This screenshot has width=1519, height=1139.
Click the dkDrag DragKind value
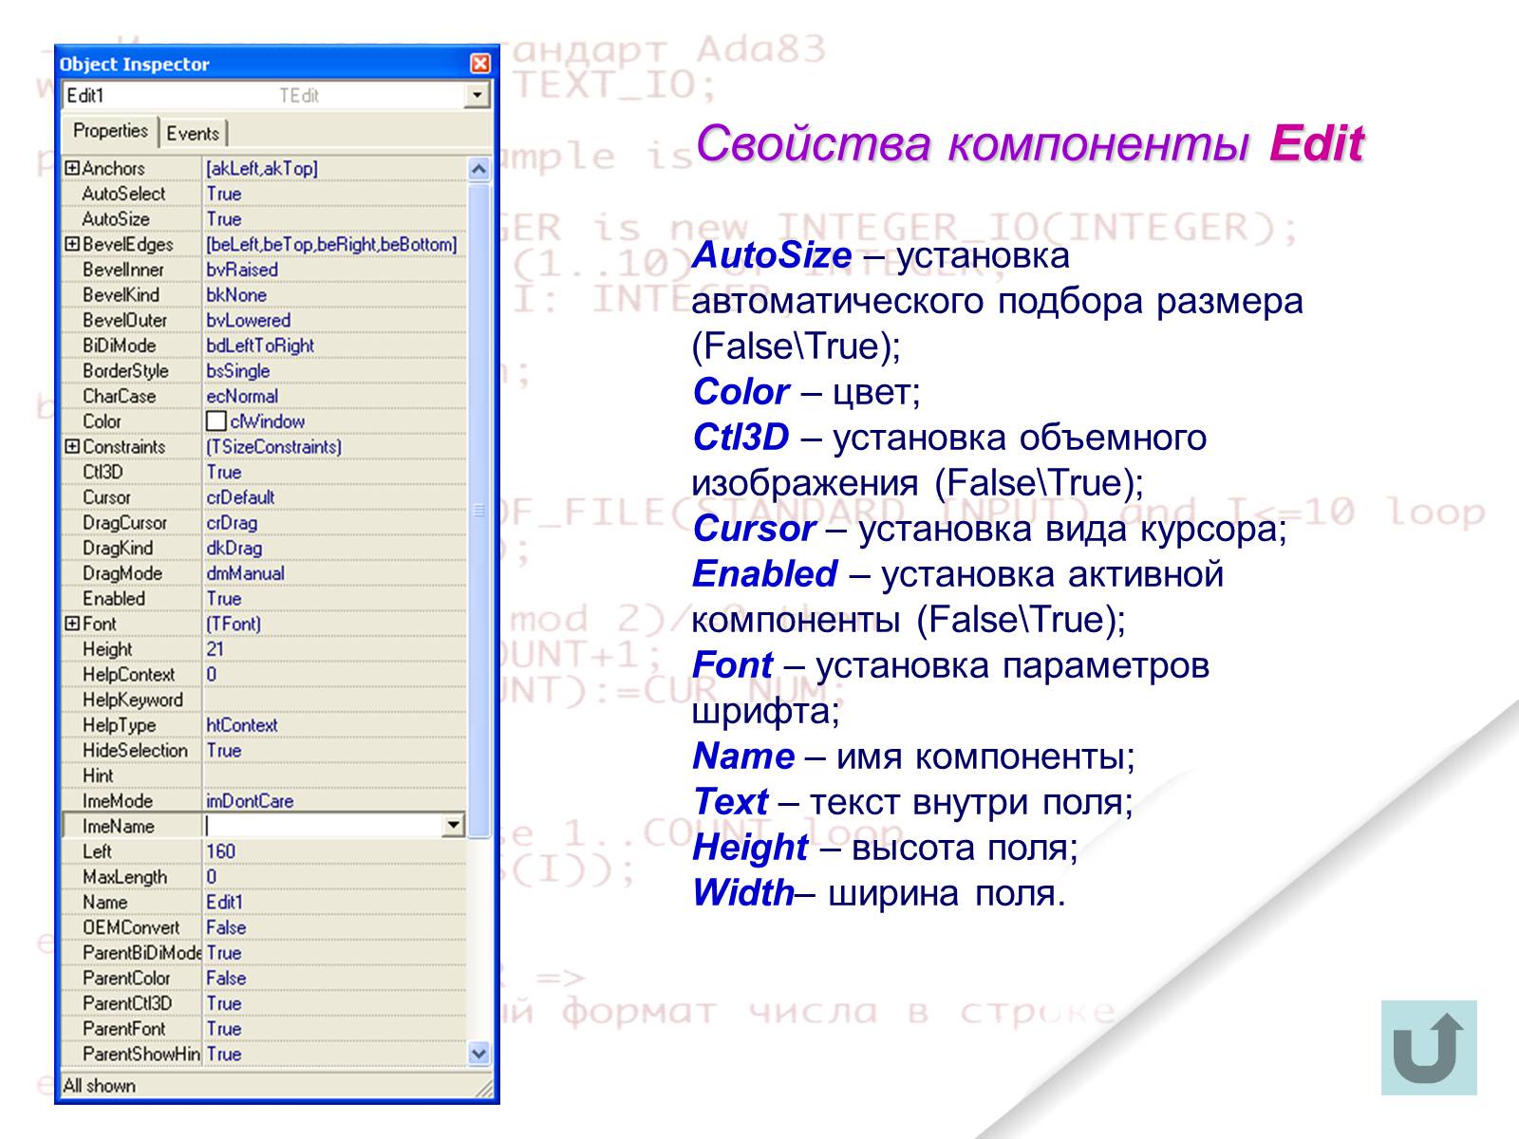pos(234,548)
